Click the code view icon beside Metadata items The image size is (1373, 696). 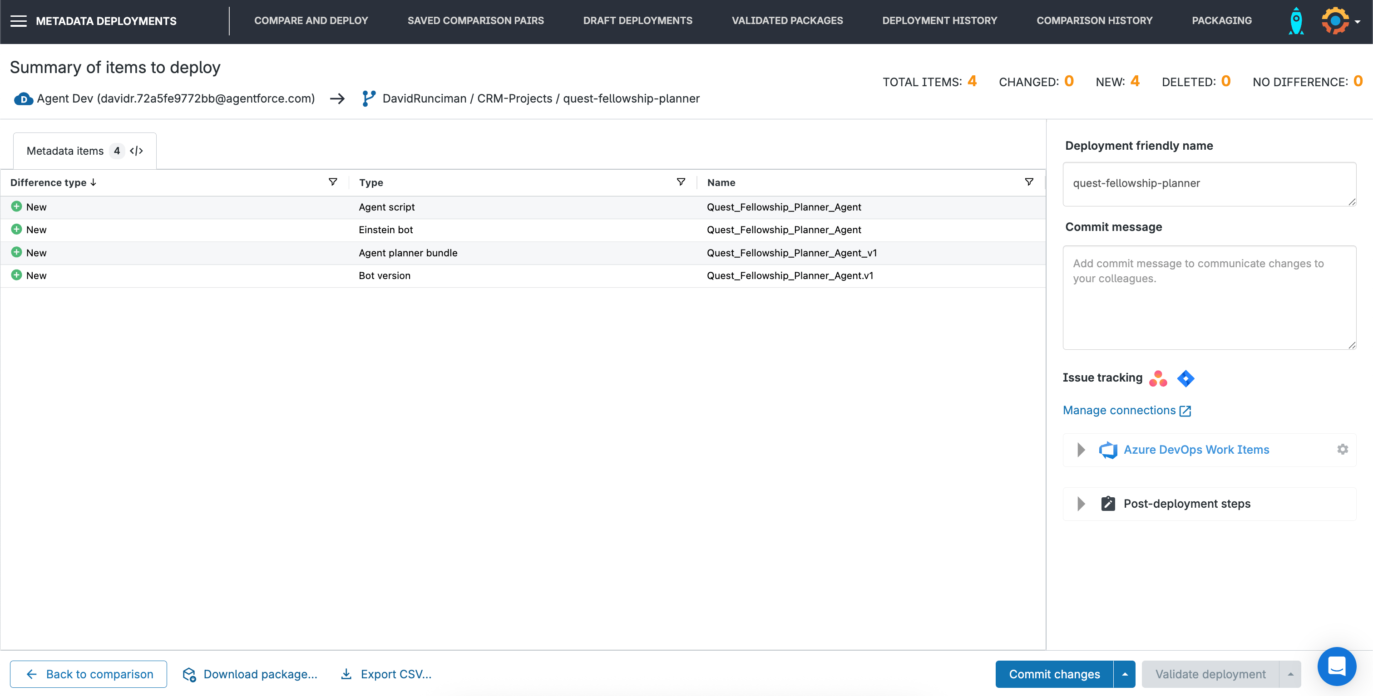[x=137, y=151]
